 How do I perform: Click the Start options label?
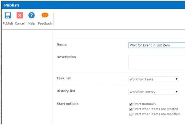click(68, 104)
